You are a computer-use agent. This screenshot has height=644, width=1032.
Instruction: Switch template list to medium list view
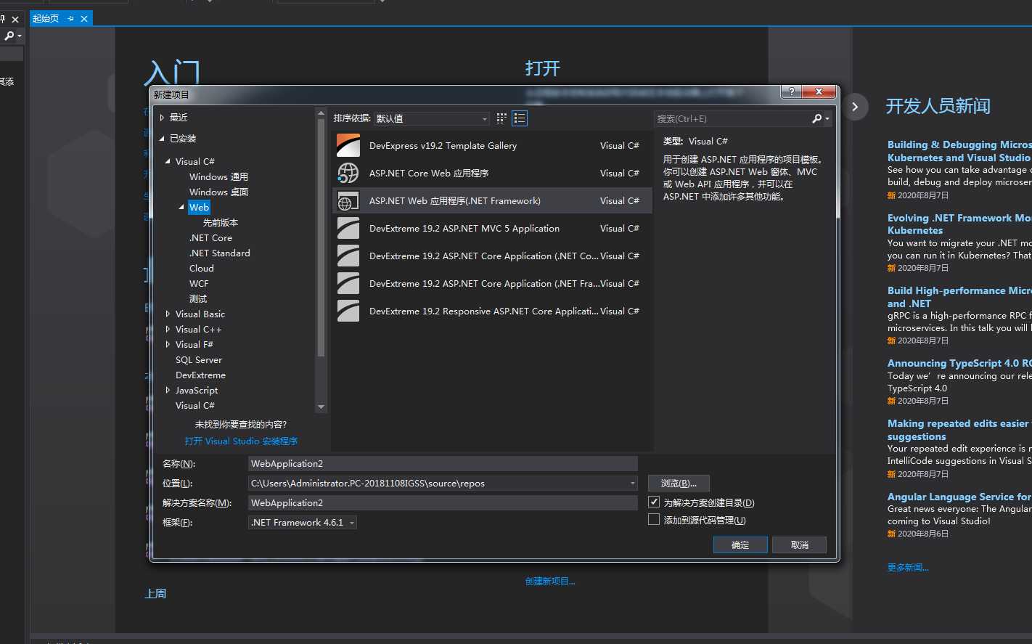coord(520,118)
